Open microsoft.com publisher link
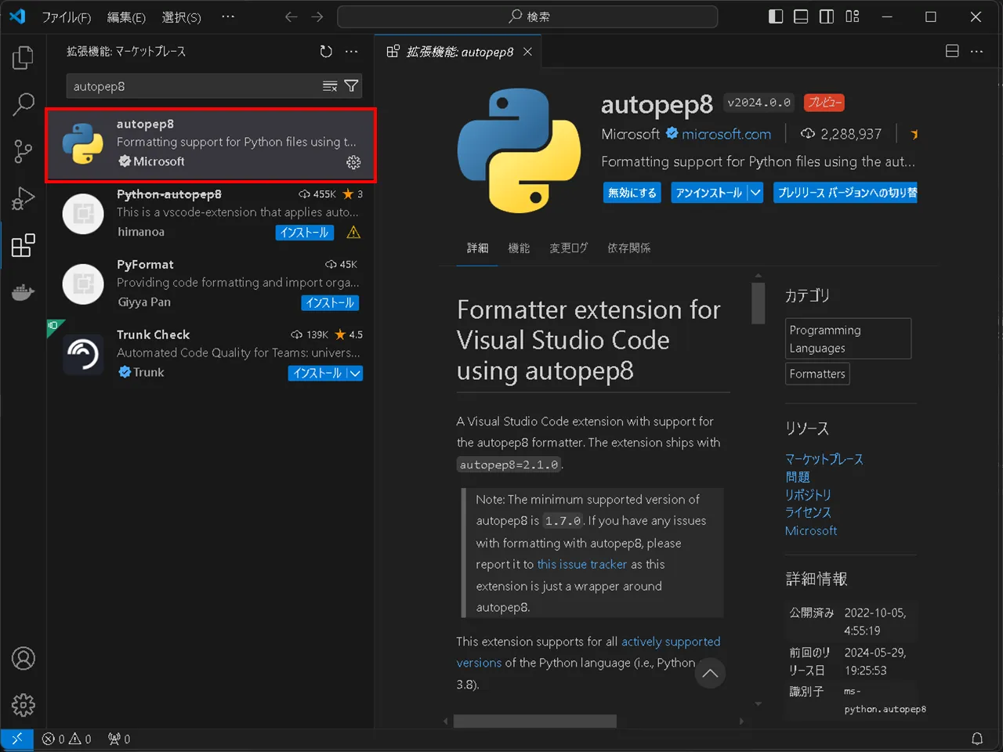Image resolution: width=1003 pixels, height=752 pixels. click(726, 134)
